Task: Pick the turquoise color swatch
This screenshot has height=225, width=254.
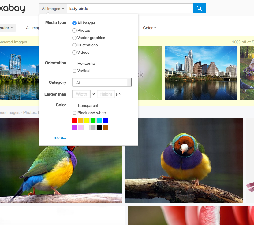Action: 99,121
